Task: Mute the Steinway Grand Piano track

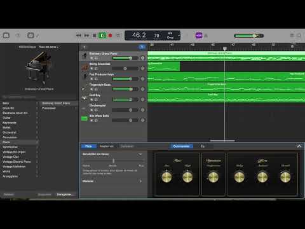Action: click(x=91, y=58)
